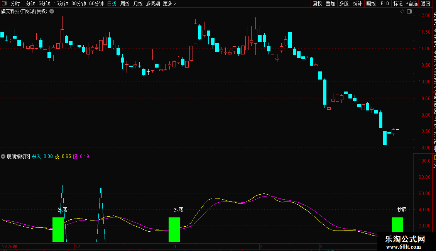
Task: Select the 15分钟 period
Action: [61, 3]
